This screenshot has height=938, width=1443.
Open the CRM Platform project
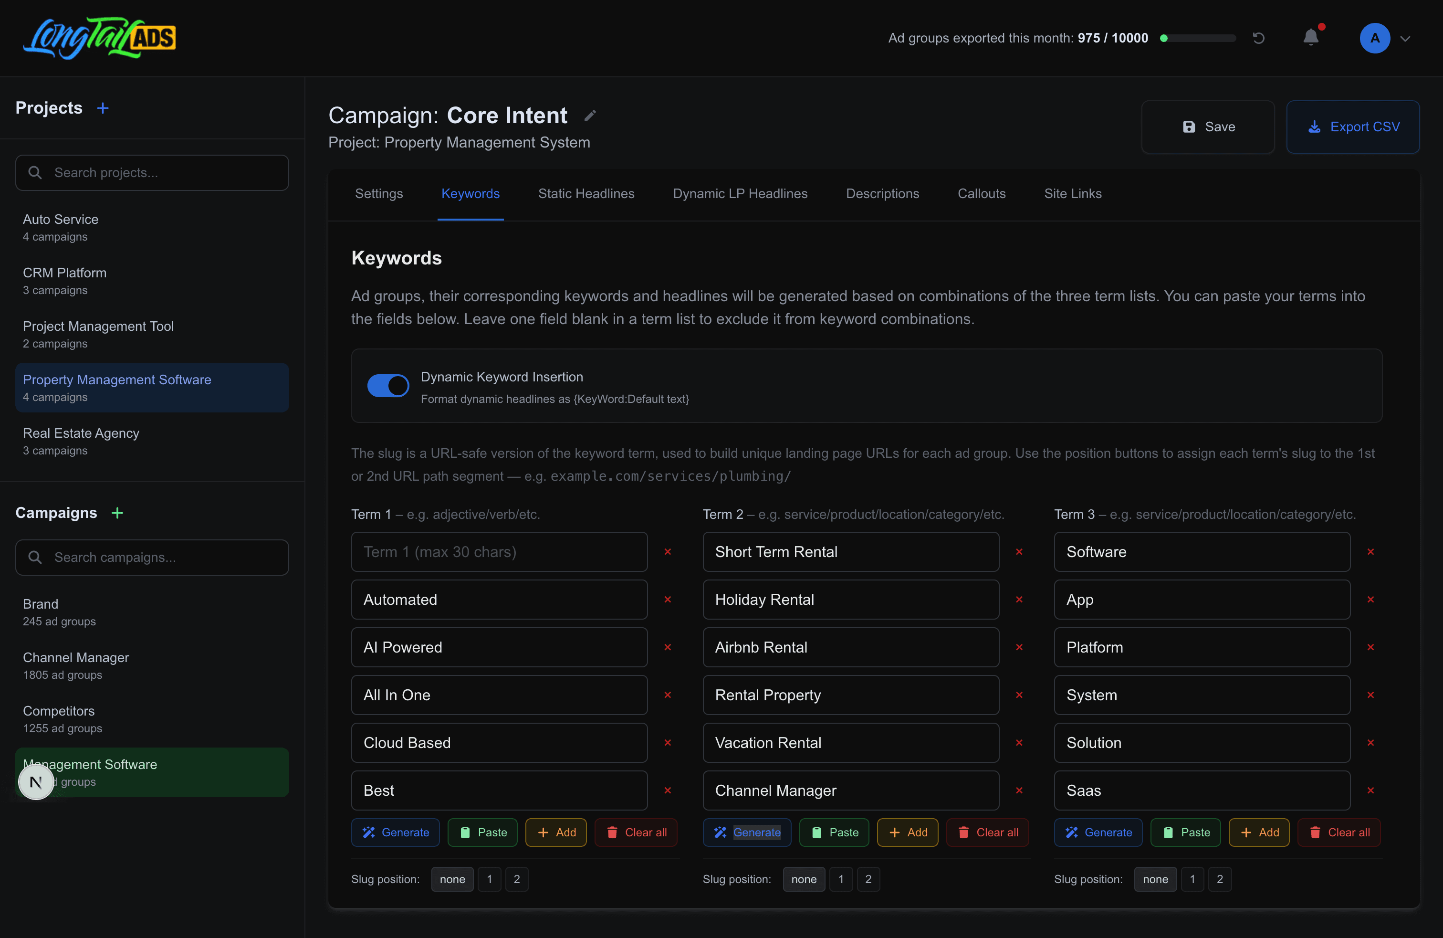click(152, 281)
